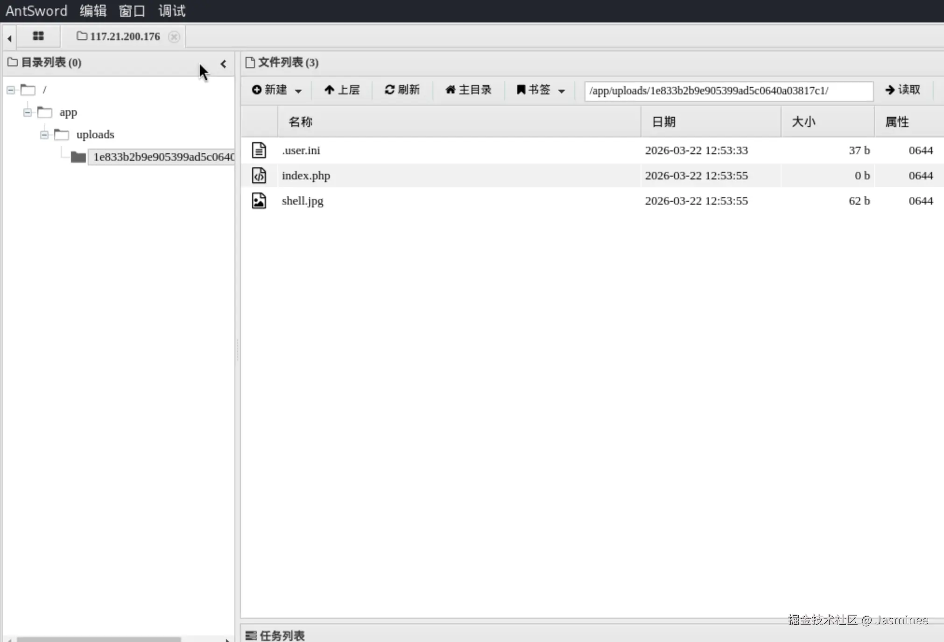Click the 读取 read path button
The width and height of the screenshot is (944, 642).
tap(902, 90)
